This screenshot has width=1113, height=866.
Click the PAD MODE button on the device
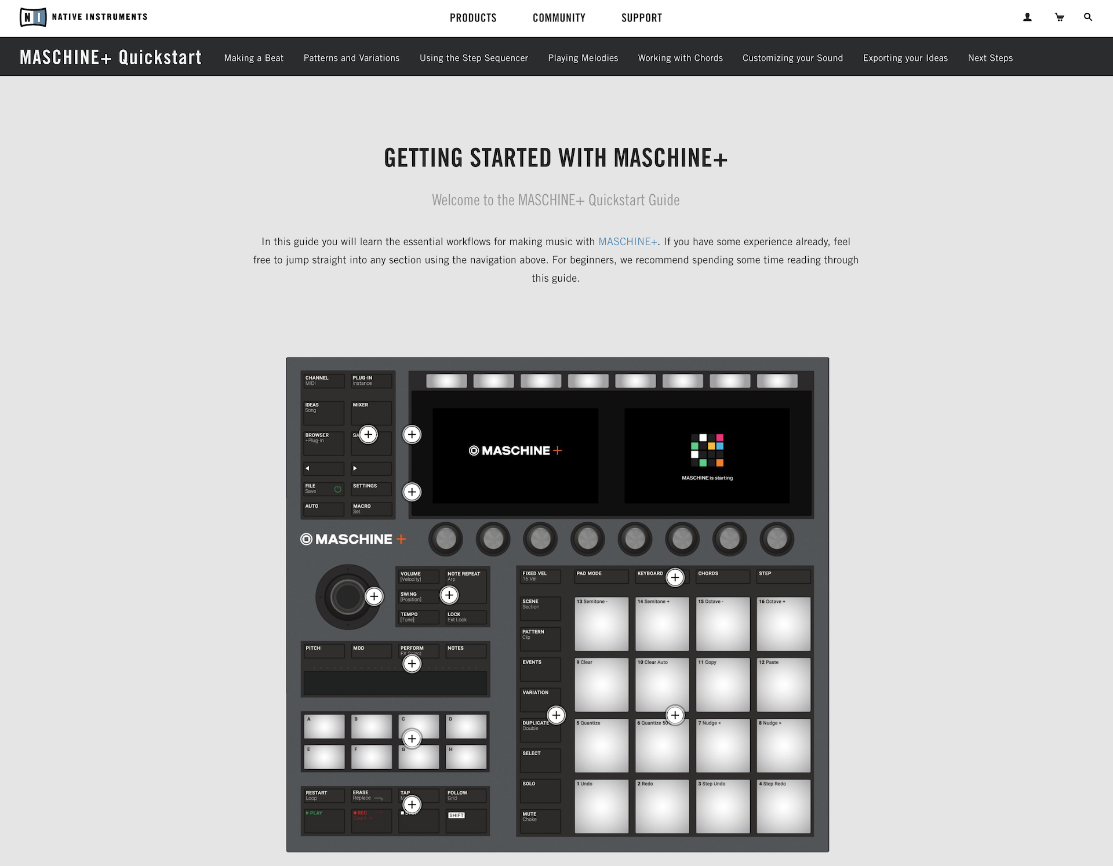click(x=601, y=576)
